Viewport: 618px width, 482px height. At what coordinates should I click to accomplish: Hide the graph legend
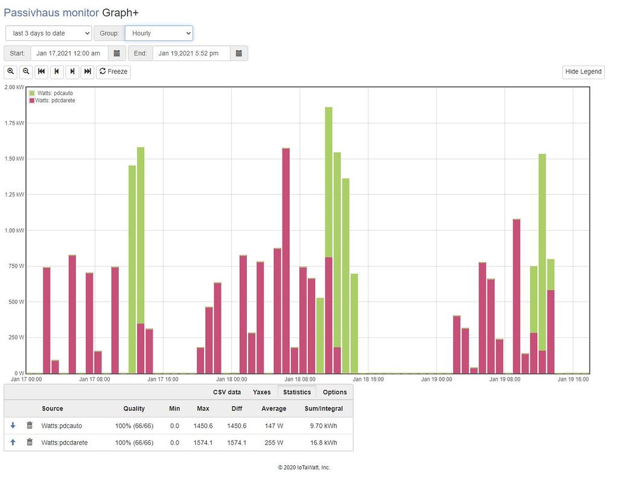click(583, 72)
